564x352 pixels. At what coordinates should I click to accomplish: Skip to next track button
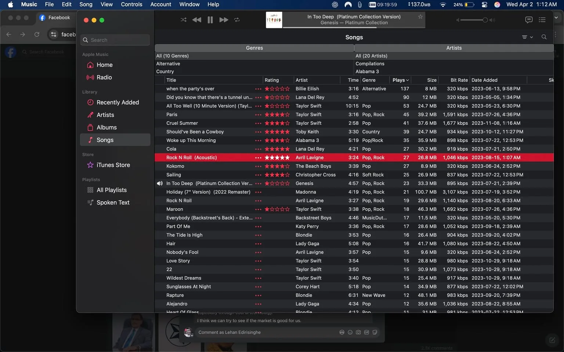224,20
